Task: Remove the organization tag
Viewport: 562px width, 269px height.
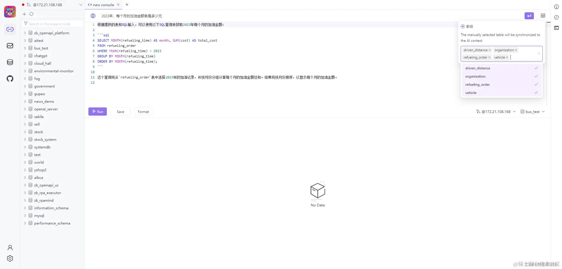Action: tap(516, 50)
